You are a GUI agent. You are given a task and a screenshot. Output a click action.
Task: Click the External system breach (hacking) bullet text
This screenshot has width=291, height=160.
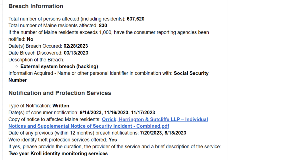point(59,67)
